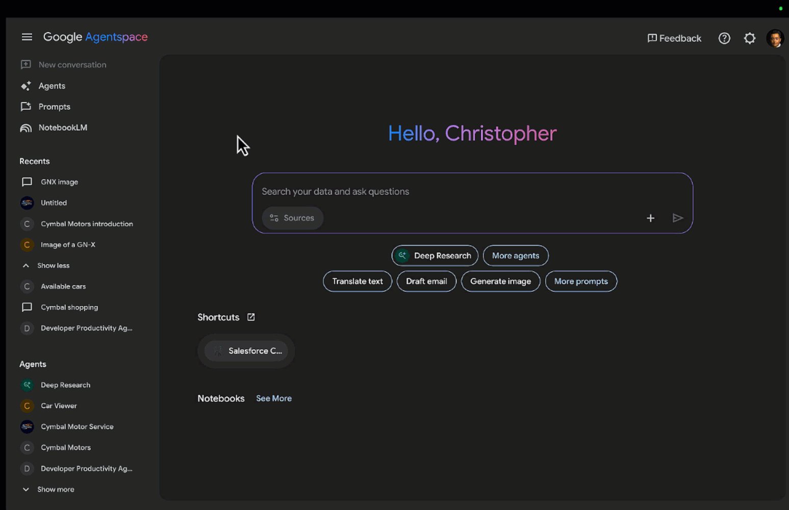Viewport: 789px width, 510px height.
Task: Click the plus attach icon in search box
Action: pos(650,218)
